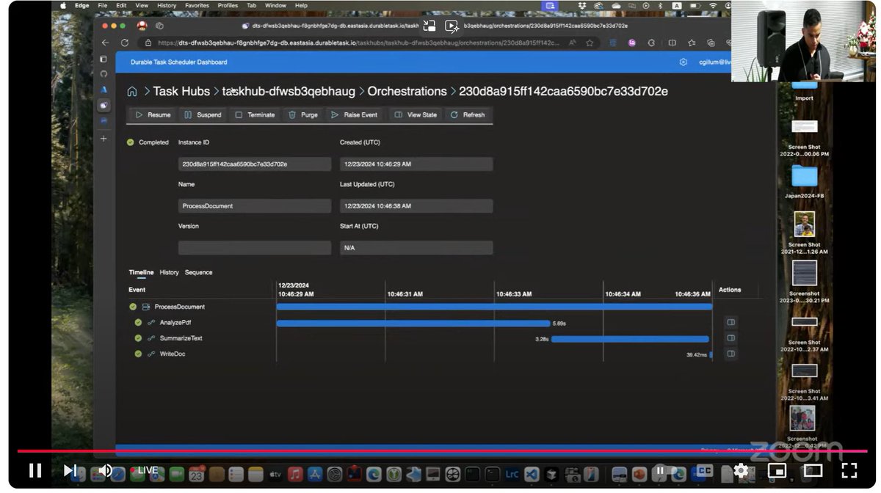The height and width of the screenshot is (493, 881).
Task: Open Task Hubs breadcrumb
Action: coord(181,92)
